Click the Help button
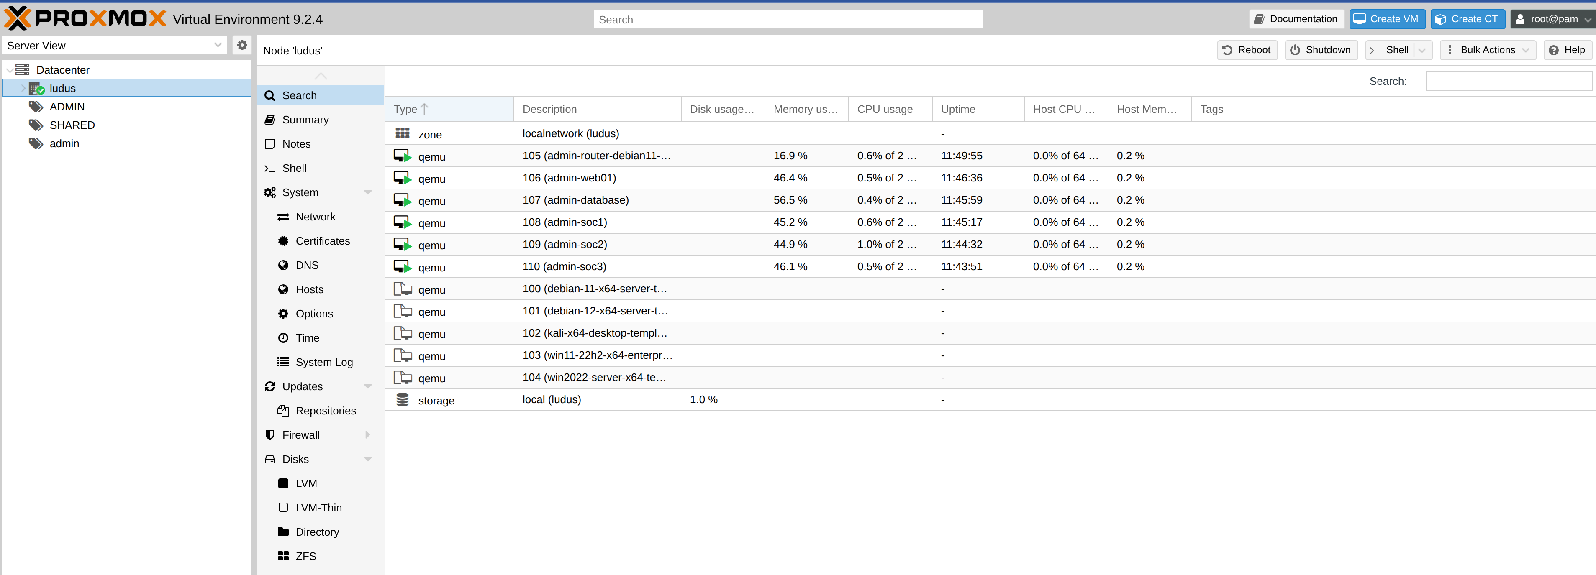Image resolution: width=1596 pixels, height=575 pixels. [x=1568, y=50]
